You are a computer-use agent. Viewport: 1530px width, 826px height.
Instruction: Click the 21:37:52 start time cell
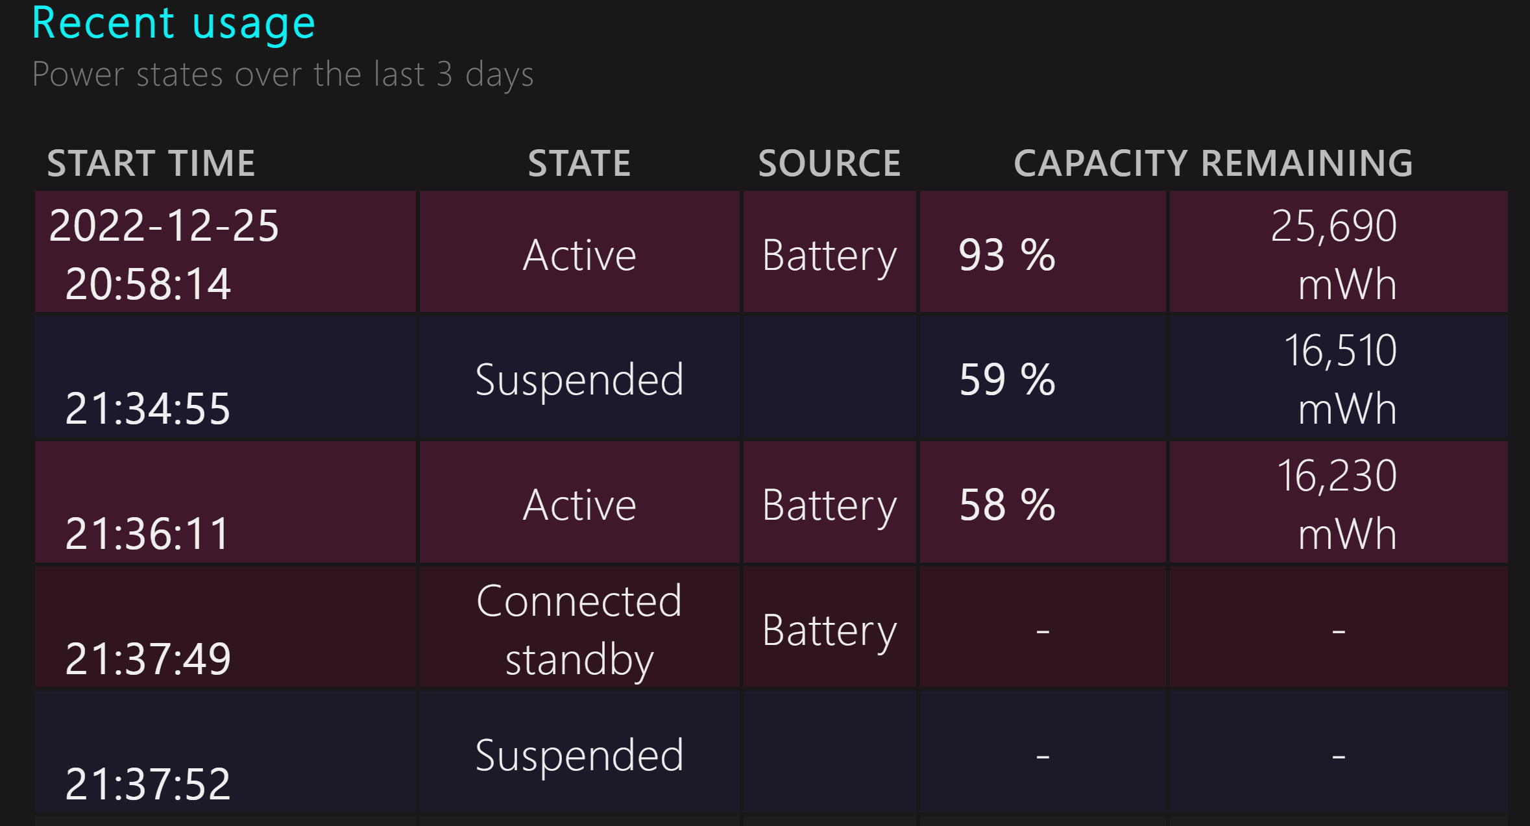click(x=225, y=753)
